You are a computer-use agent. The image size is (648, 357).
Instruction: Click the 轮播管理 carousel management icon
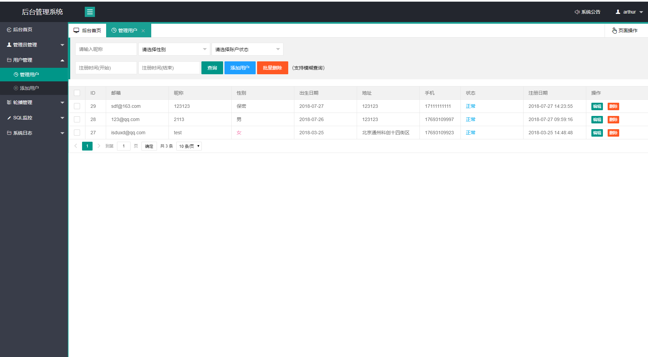pos(9,102)
